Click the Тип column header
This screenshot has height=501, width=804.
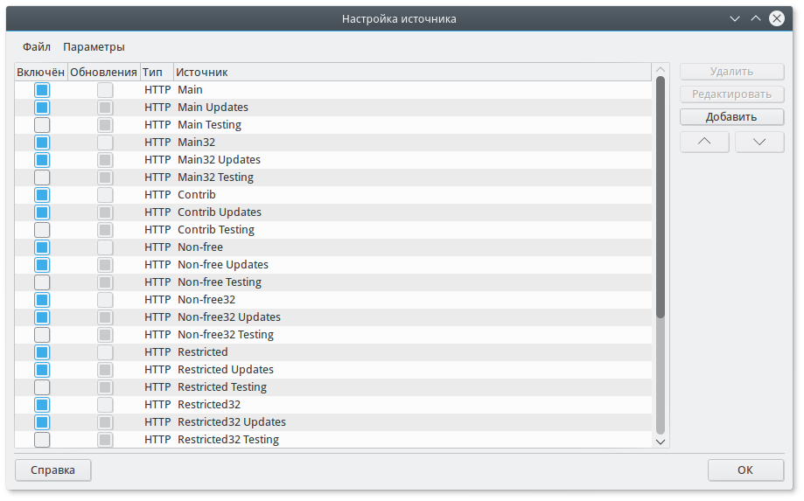click(x=157, y=73)
